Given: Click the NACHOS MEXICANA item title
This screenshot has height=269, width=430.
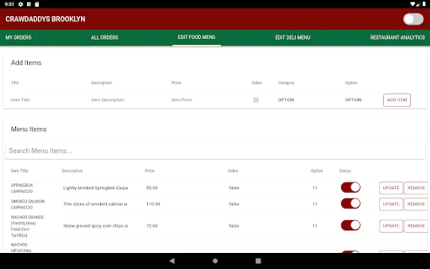Looking at the screenshot, I should 21,247.
